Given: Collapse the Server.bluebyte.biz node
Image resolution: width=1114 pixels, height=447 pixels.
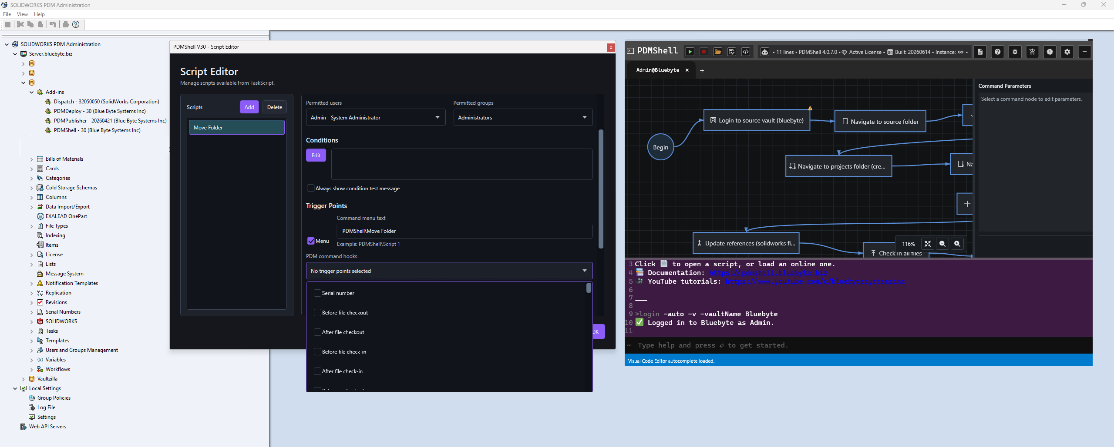Looking at the screenshot, I should (15, 54).
